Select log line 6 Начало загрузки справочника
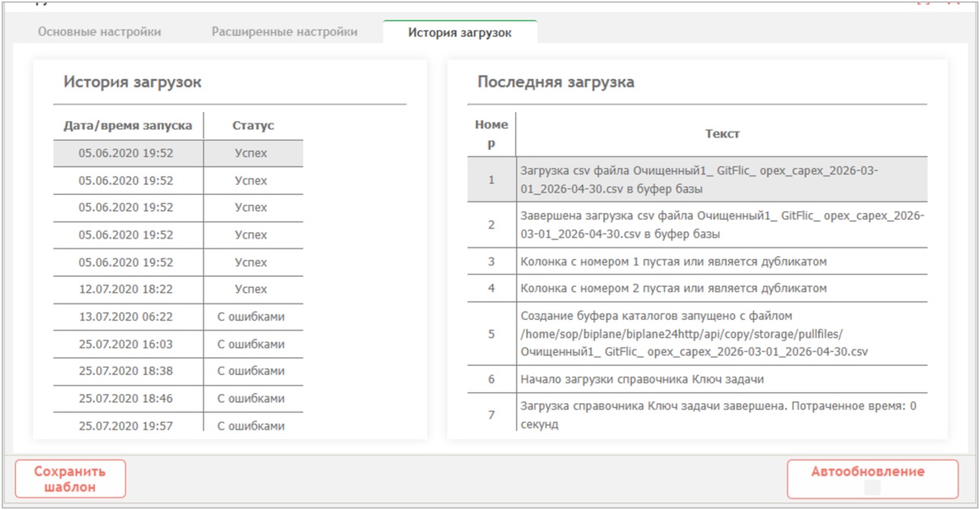This screenshot has height=510, width=979. click(x=697, y=379)
